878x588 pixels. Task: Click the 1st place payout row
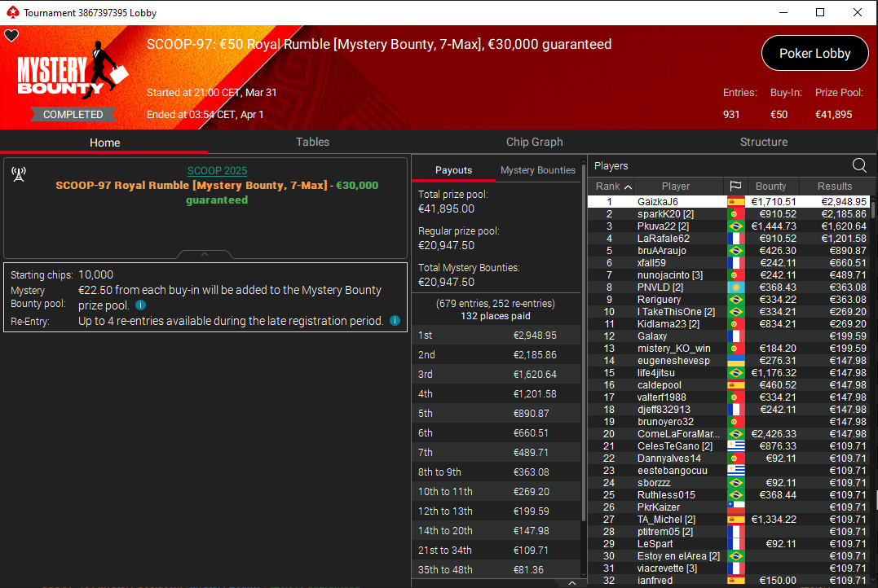point(496,335)
